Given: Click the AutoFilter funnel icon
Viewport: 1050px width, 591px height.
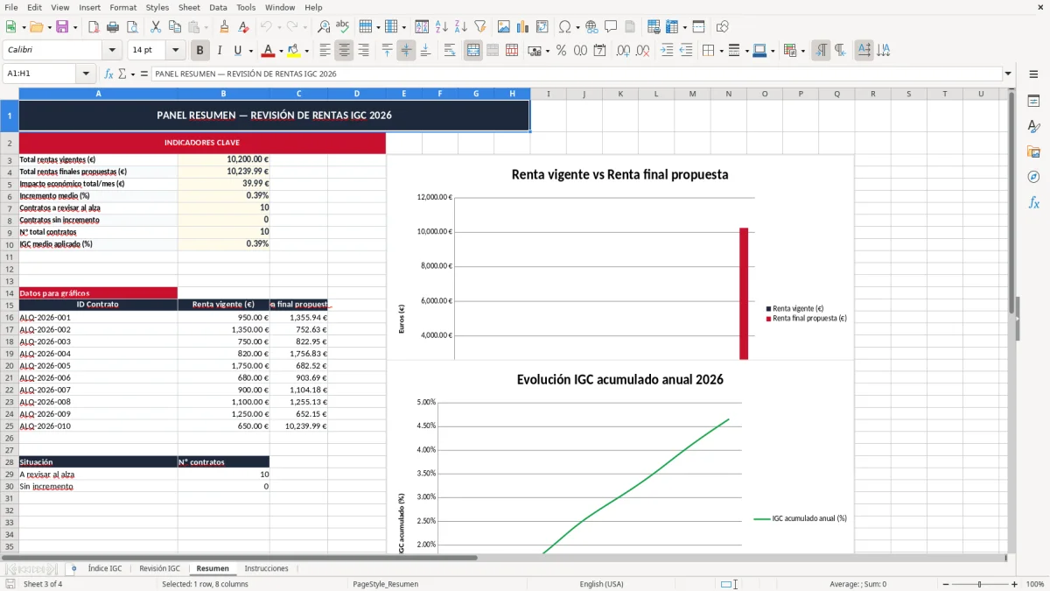Looking at the screenshot, I should (479, 27).
